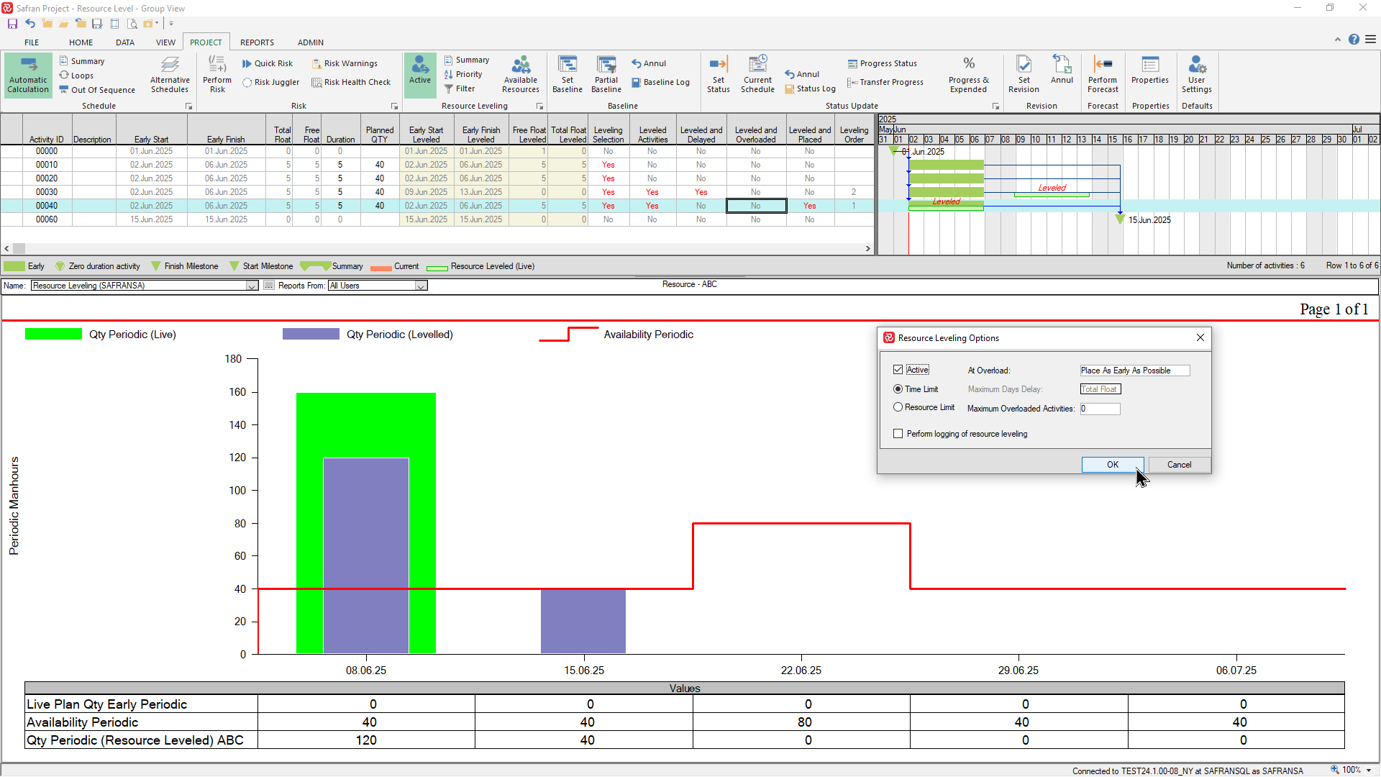
Task: Open Help via question mark icon
Action: click(1354, 40)
